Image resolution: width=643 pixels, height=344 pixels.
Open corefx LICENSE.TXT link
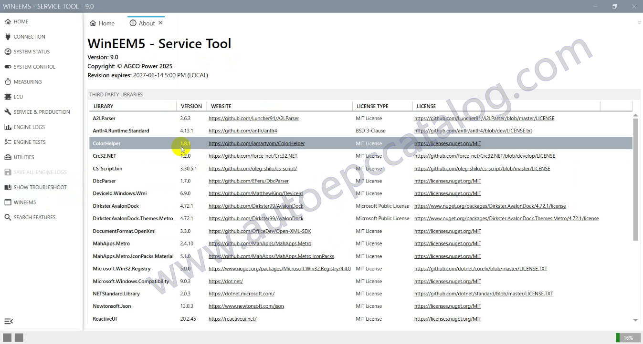481,269
